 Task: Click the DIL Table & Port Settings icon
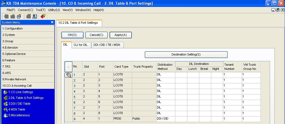click(6, 98)
